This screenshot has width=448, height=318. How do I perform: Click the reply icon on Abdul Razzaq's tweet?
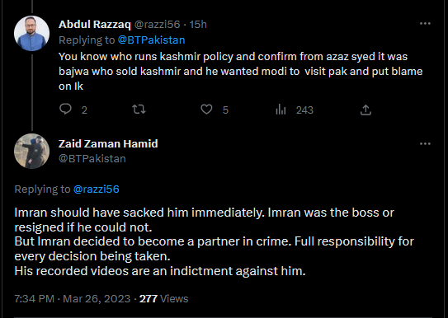coord(65,110)
